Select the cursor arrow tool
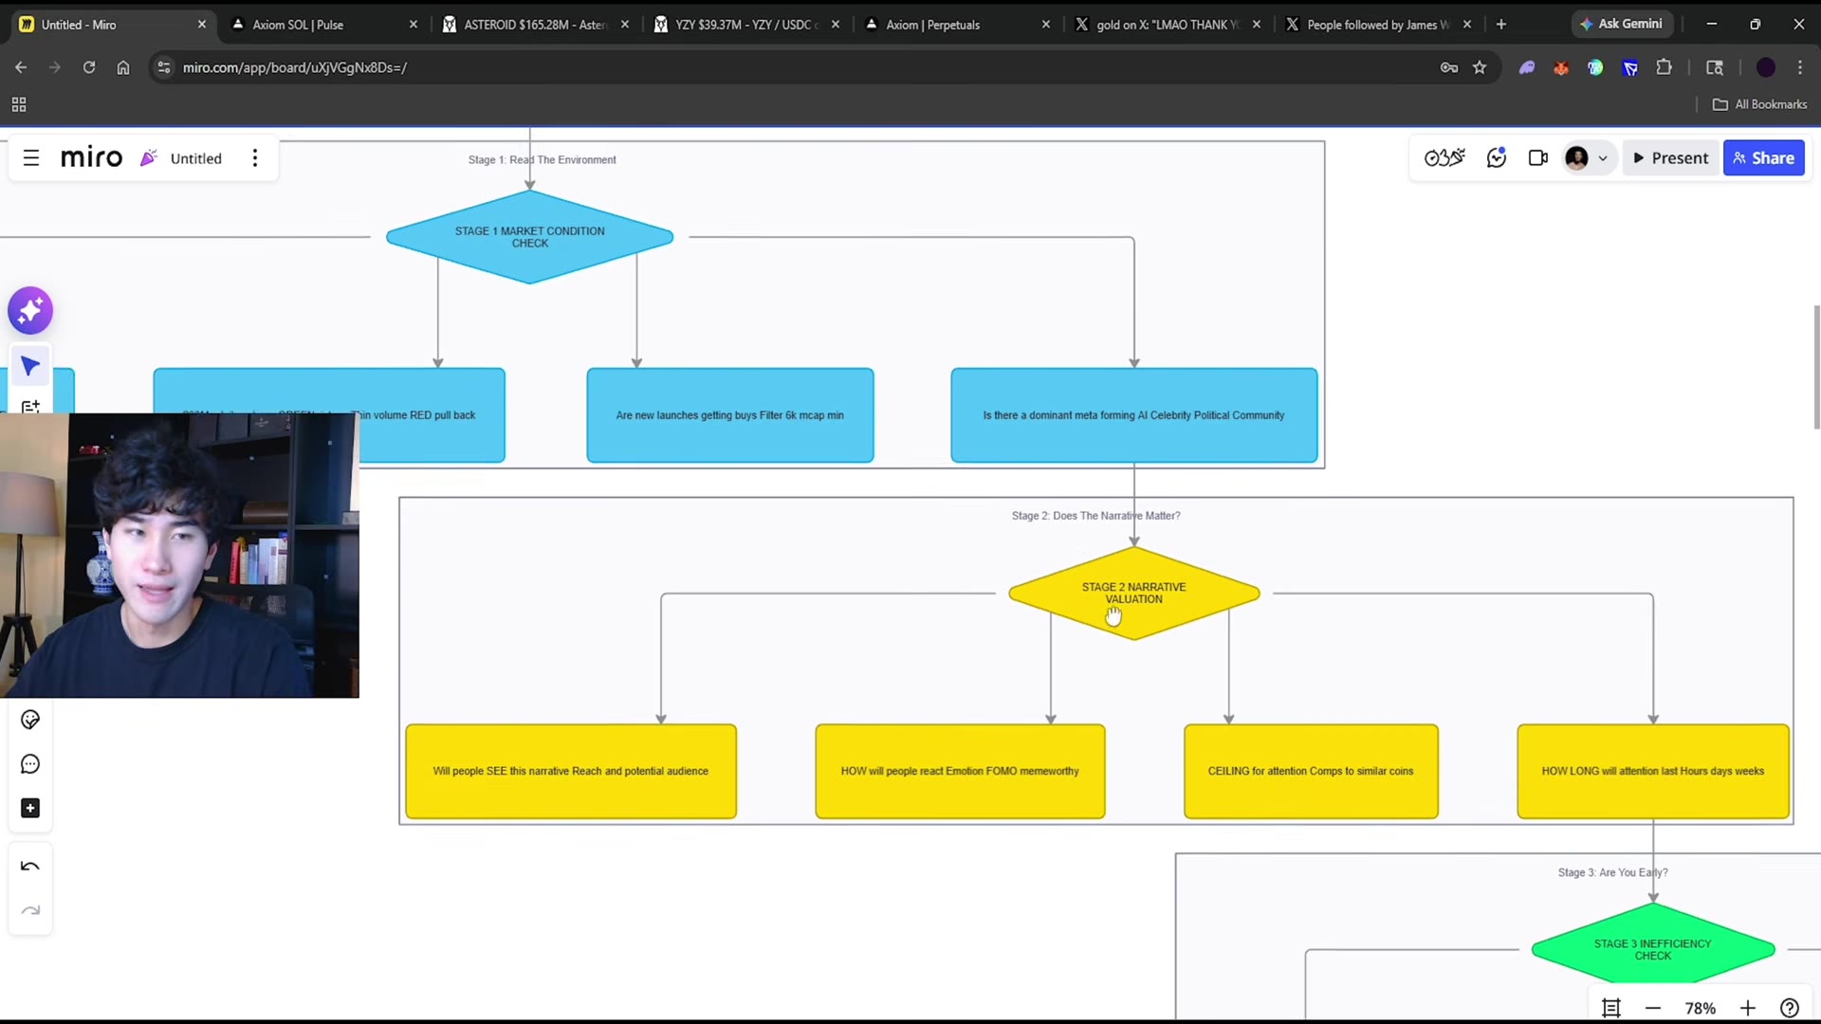 (x=30, y=366)
